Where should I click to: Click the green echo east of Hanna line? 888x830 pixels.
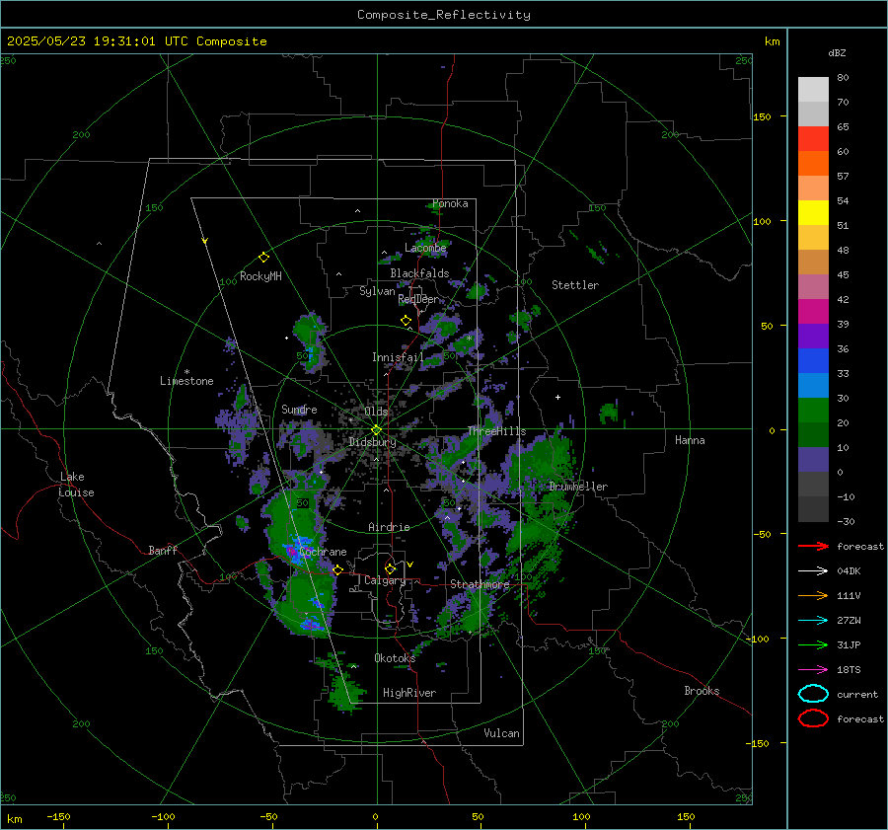point(609,413)
